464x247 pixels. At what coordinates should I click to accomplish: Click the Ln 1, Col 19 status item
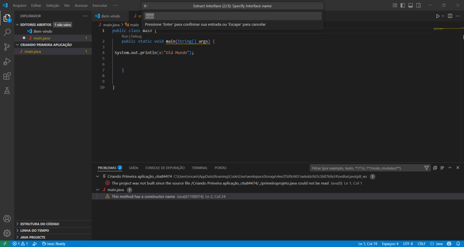click(367, 244)
